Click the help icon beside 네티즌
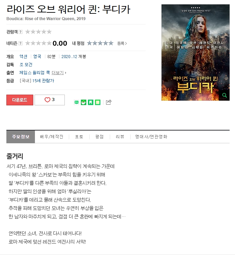235x255 pixels. pyautogui.click(x=20, y=43)
